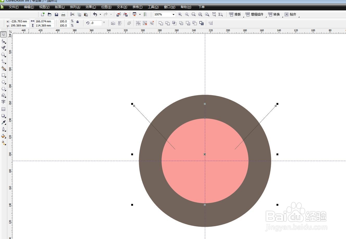Select the Crop tool
Image resolution: width=346 pixels, height=239 pixels.
(x=3, y=48)
